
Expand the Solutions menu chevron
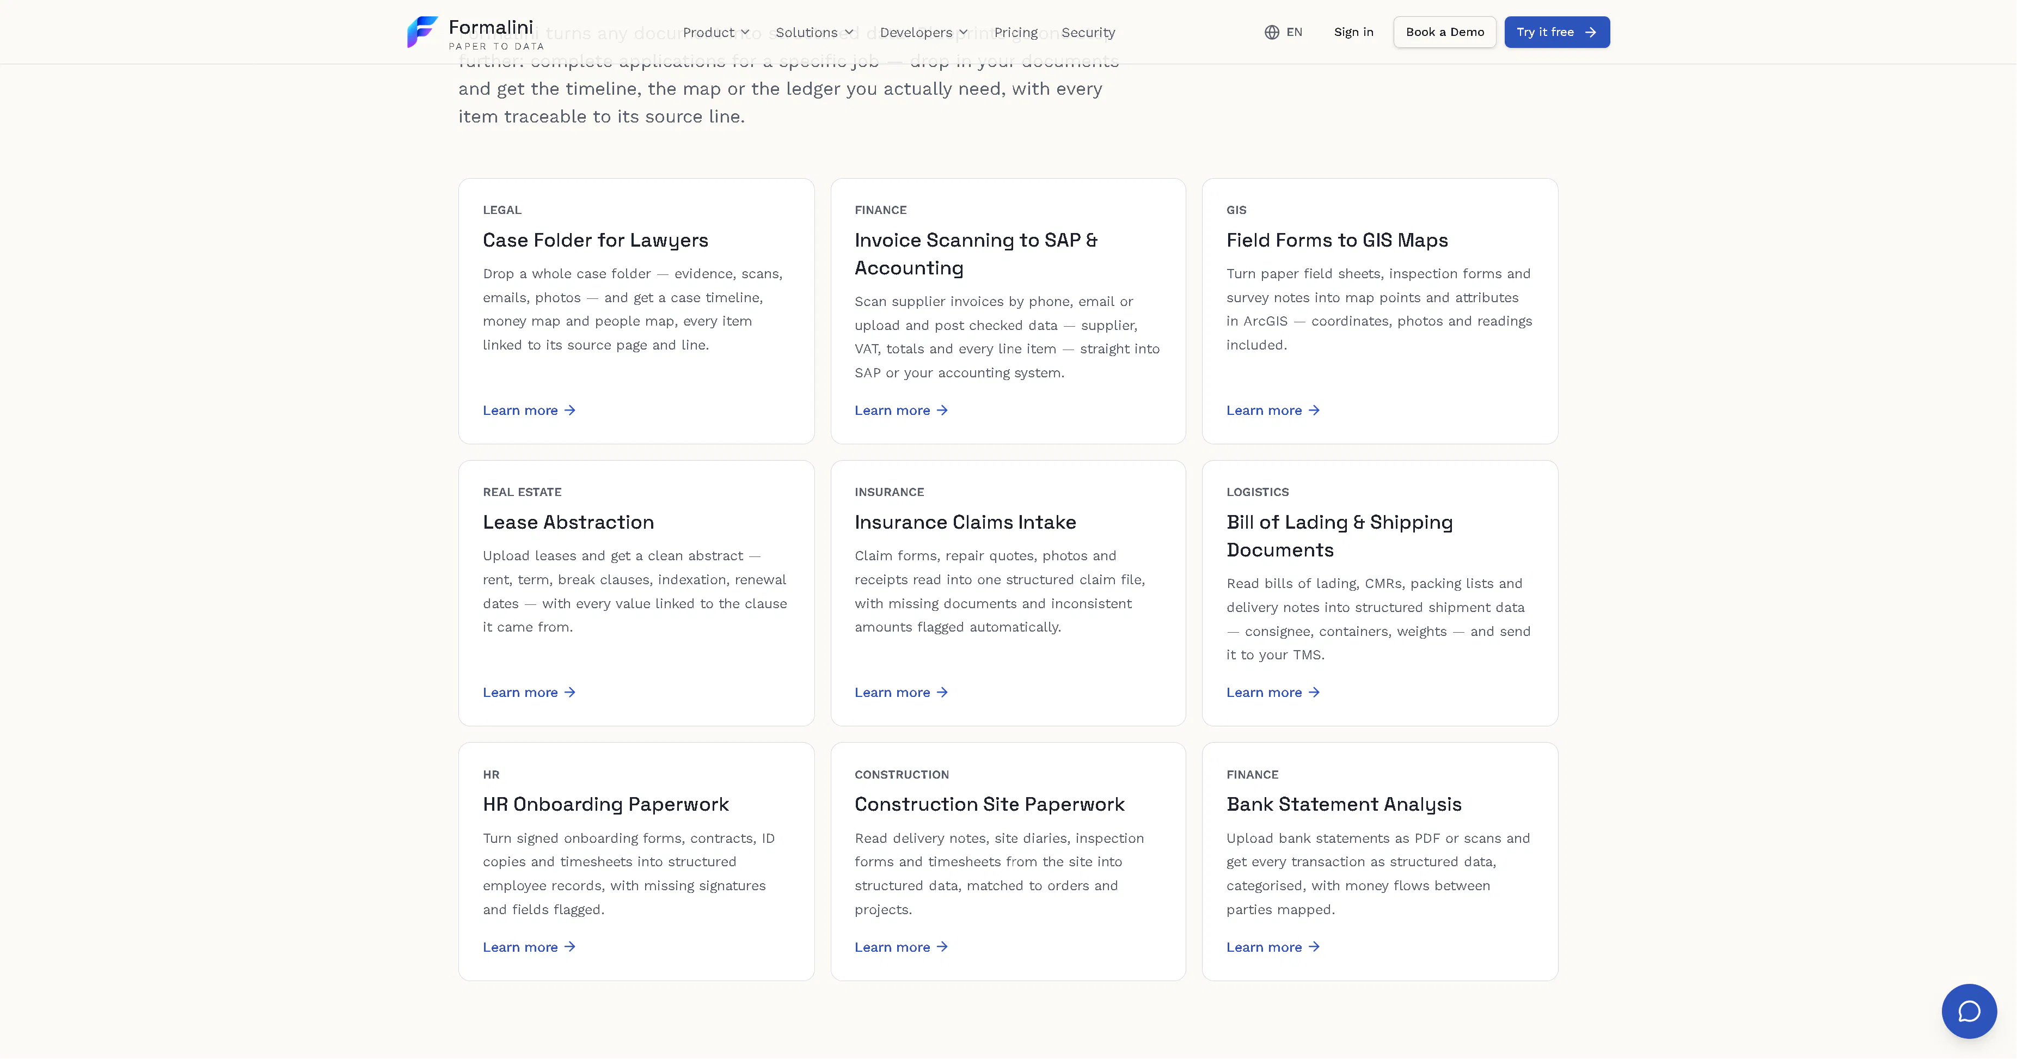point(849,33)
